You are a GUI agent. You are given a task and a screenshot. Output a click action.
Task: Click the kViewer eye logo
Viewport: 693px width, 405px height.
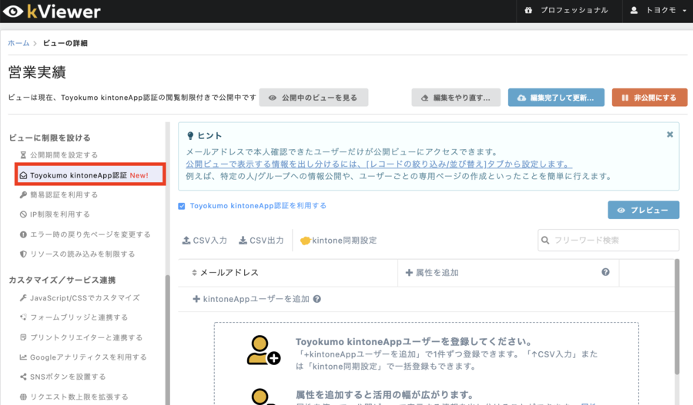point(13,11)
